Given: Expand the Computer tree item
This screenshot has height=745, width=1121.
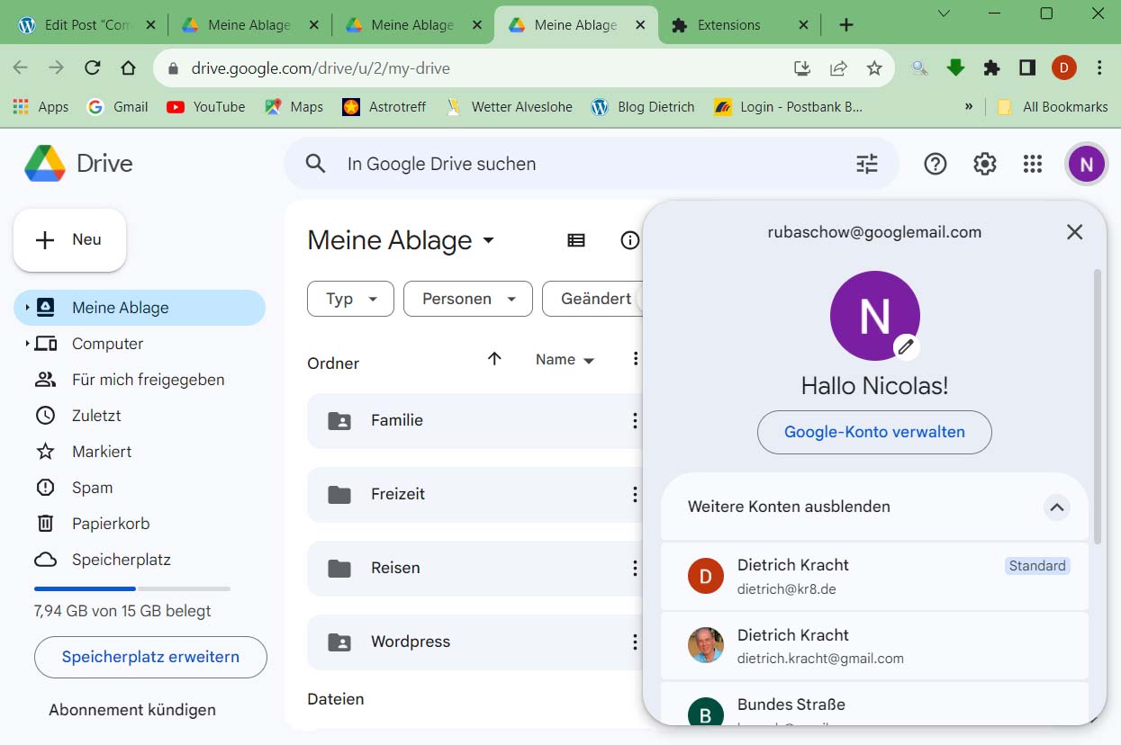Looking at the screenshot, I should tap(27, 344).
